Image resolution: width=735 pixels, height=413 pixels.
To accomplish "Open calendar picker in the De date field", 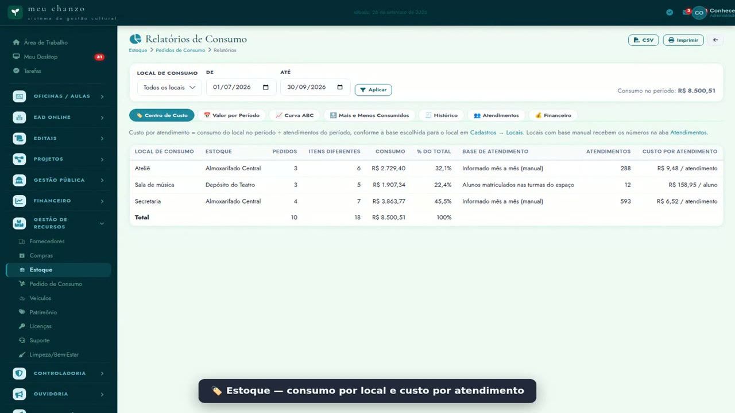I will pos(266,87).
